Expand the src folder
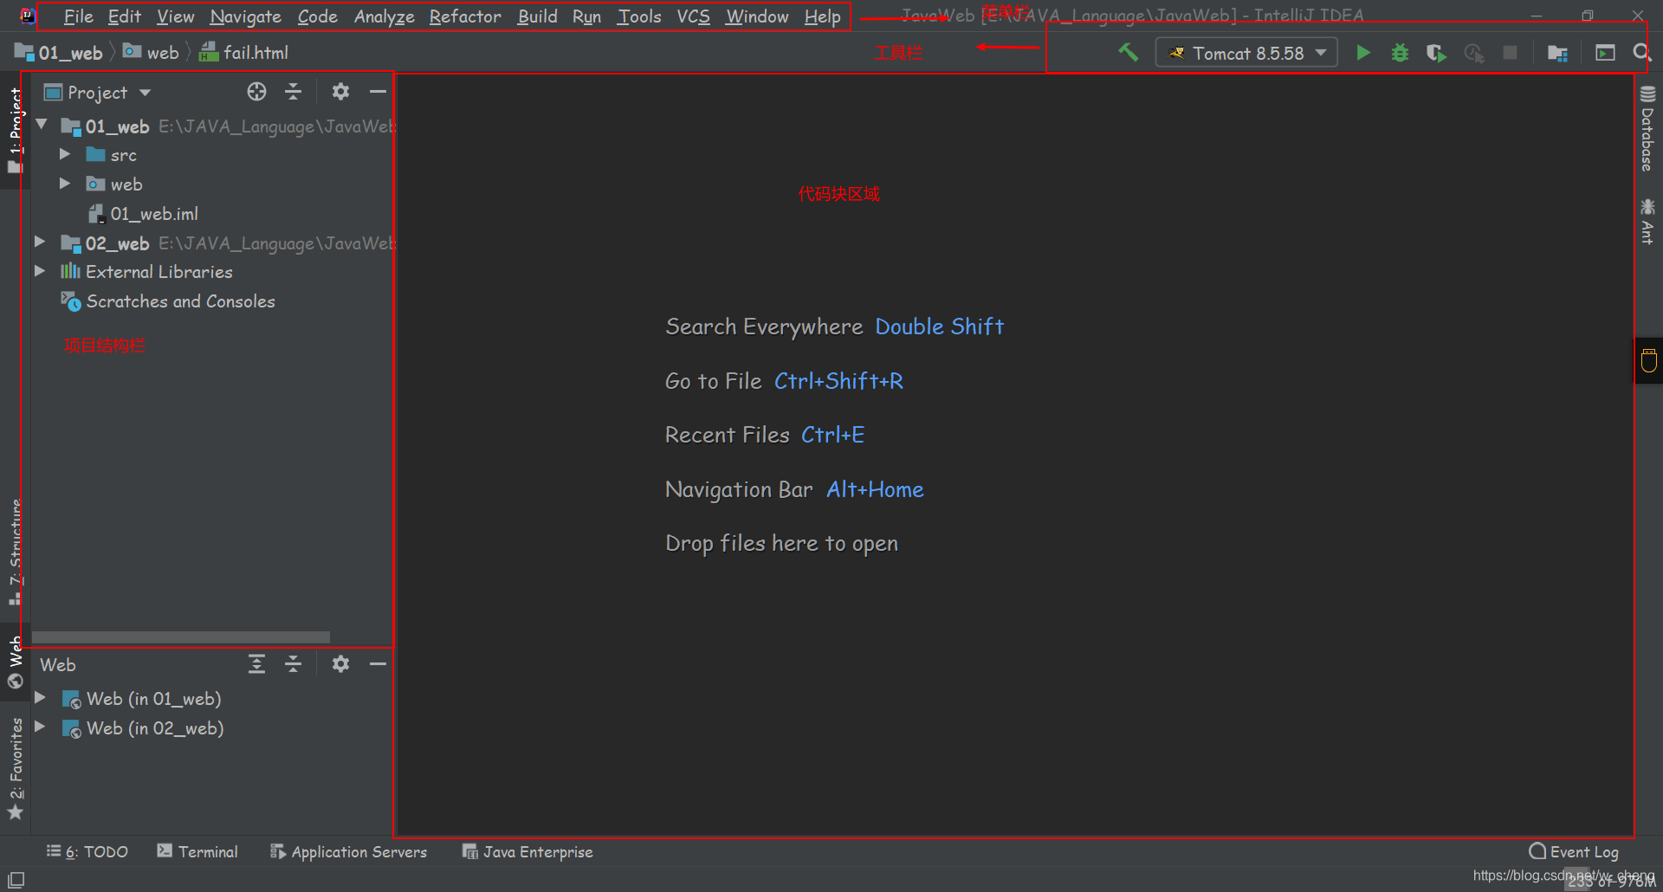This screenshot has height=892, width=1663. [x=65, y=154]
